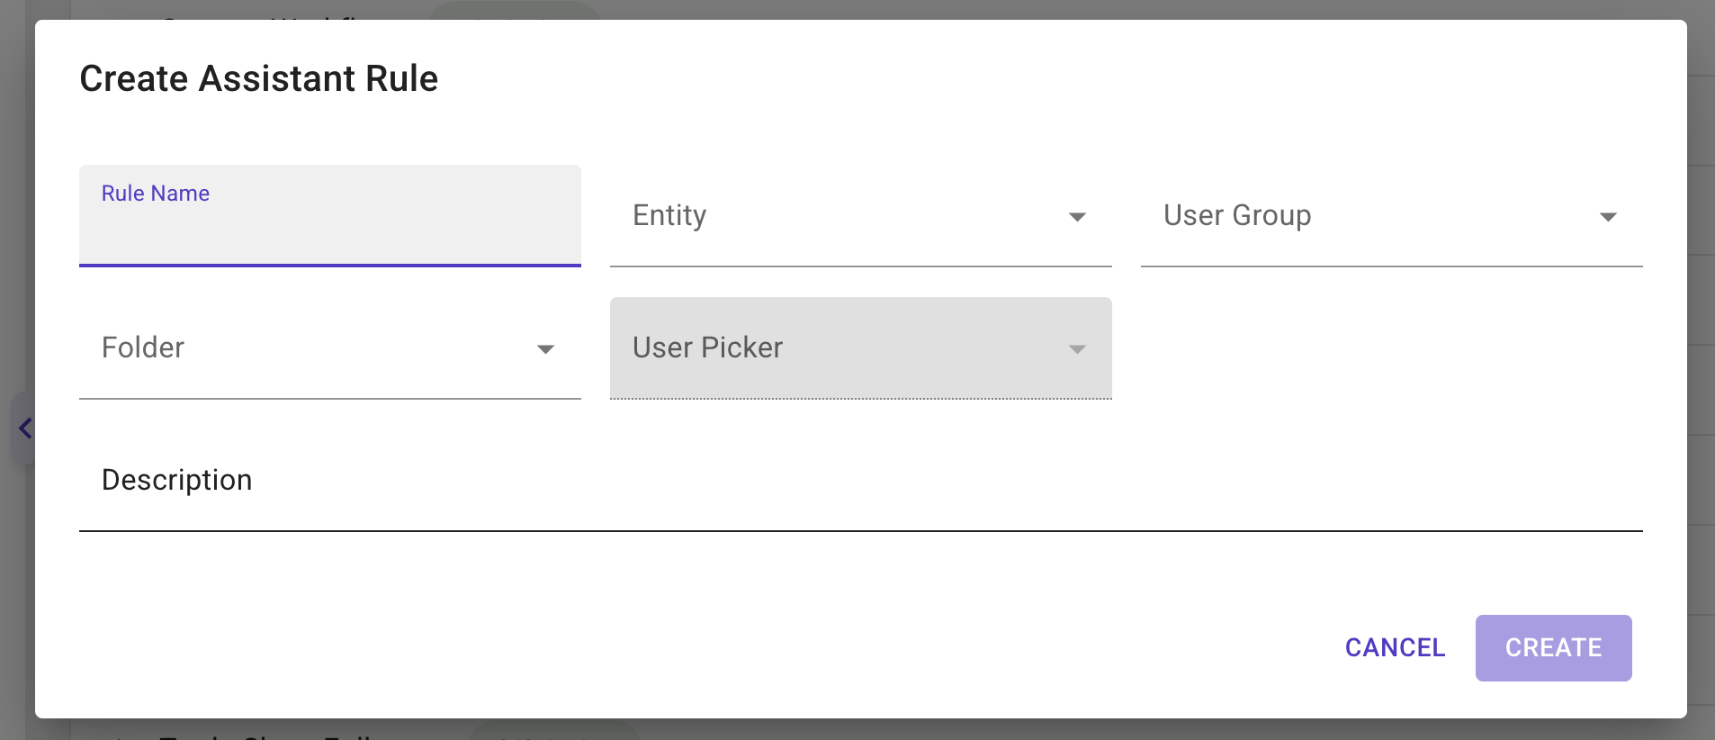Click the User Picker caret icon
This screenshot has width=1715, height=740.
[x=1077, y=349]
